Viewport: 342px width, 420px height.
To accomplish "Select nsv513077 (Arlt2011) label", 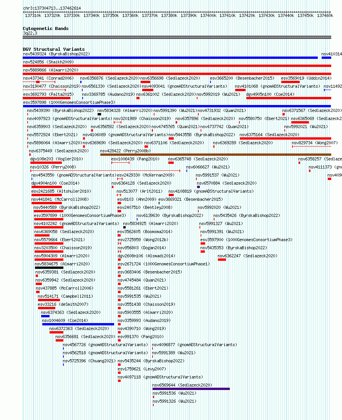I will [x=140, y=191].
